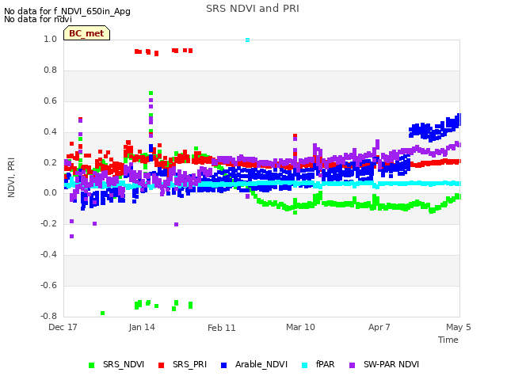This screenshot has width=507, height=380.
Task: Click the Apr 7 date tick label
Action: pyautogui.click(x=379, y=327)
